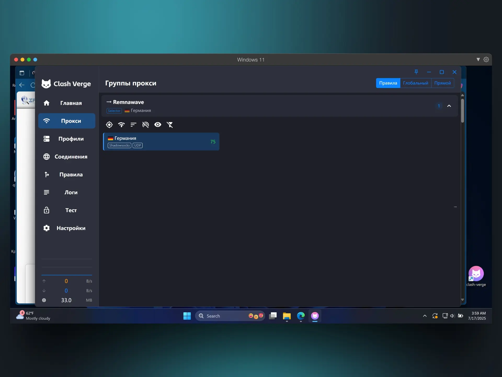Collapse the Remnawave proxy group
The image size is (502, 377).
449,106
